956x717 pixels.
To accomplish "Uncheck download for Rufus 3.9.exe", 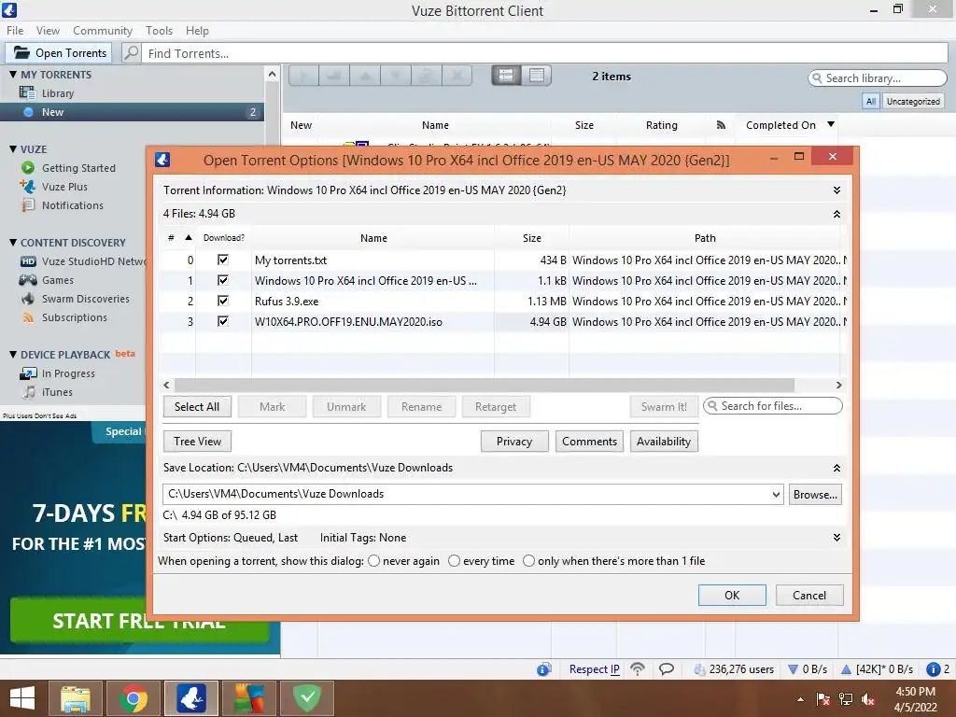I will (x=223, y=301).
